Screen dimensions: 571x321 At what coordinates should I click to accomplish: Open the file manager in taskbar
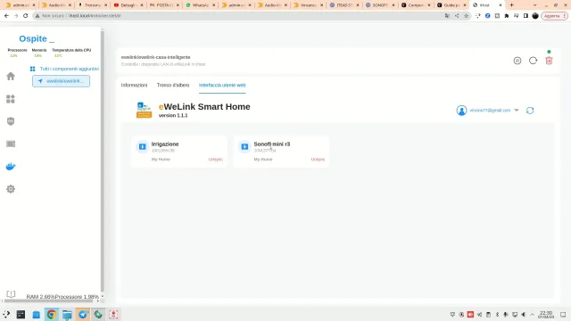(67, 314)
